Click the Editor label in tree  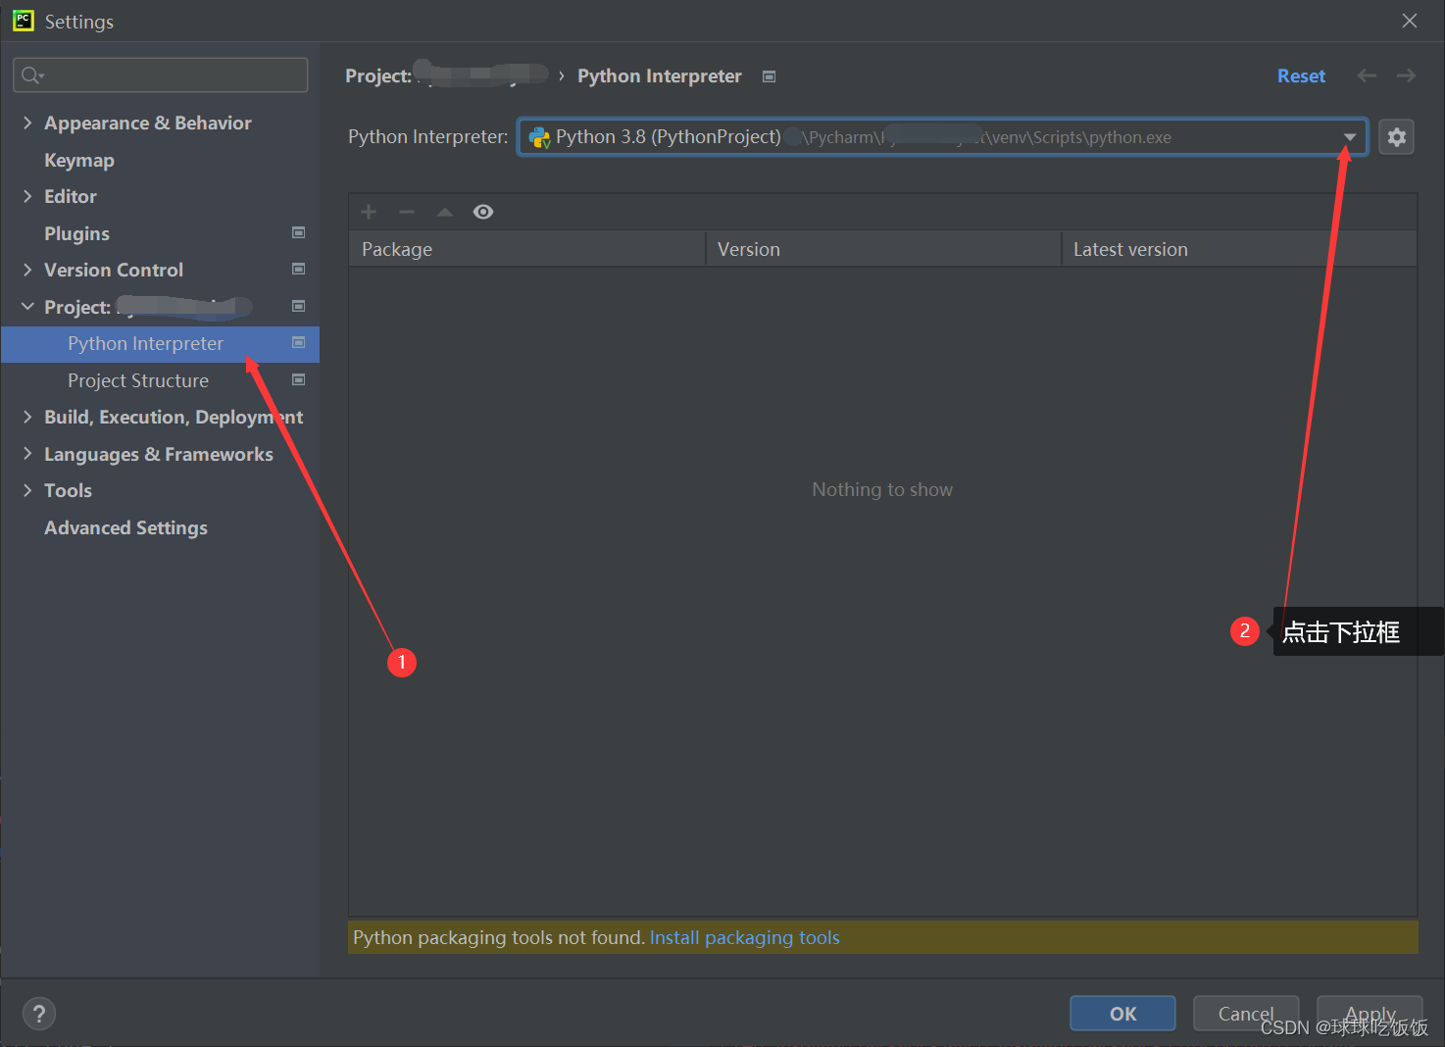[71, 196]
